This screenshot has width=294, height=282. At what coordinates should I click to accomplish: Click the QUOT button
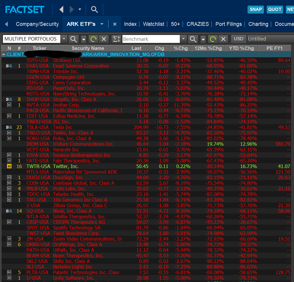275,9
